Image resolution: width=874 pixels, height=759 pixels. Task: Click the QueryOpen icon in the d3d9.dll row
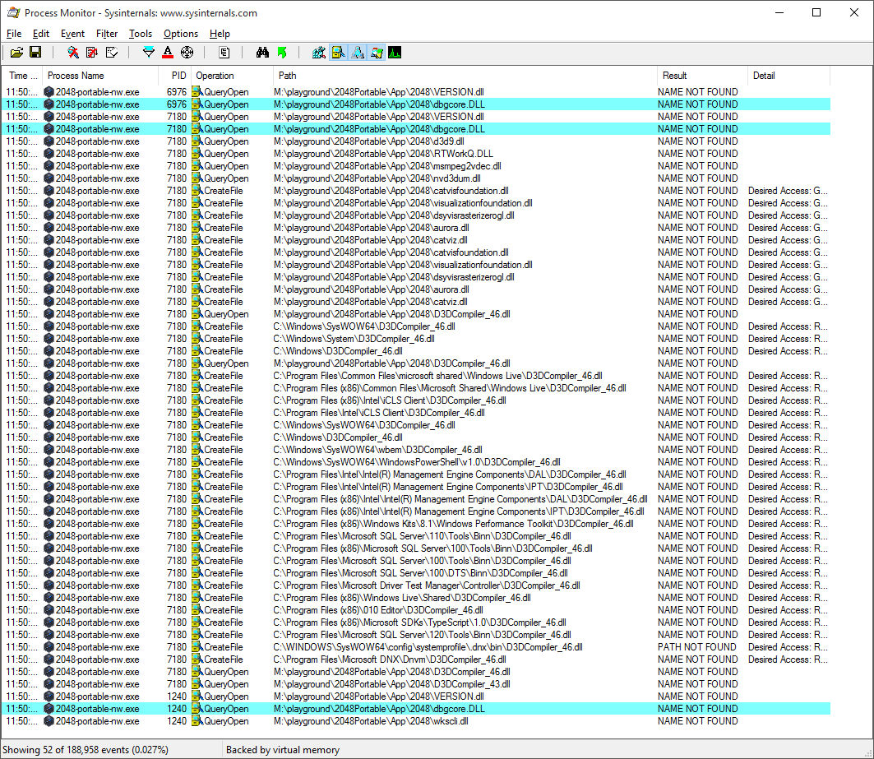point(197,141)
